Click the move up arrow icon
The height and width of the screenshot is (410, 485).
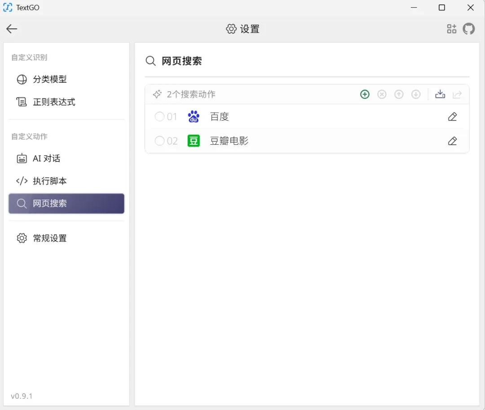(399, 94)
